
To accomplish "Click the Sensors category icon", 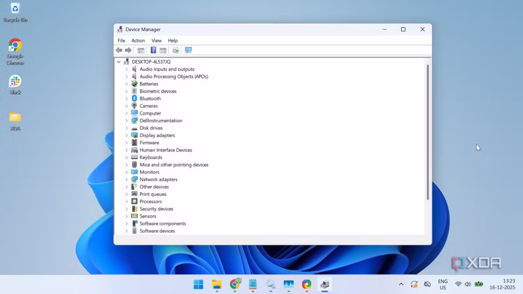I will click(x=134, y=216).
